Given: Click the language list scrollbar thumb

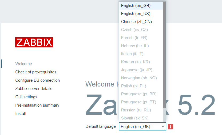Looking at the screenshot, I should point(164,55).
